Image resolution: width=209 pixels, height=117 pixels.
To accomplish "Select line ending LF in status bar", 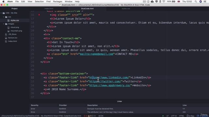I will click(168, 116).
